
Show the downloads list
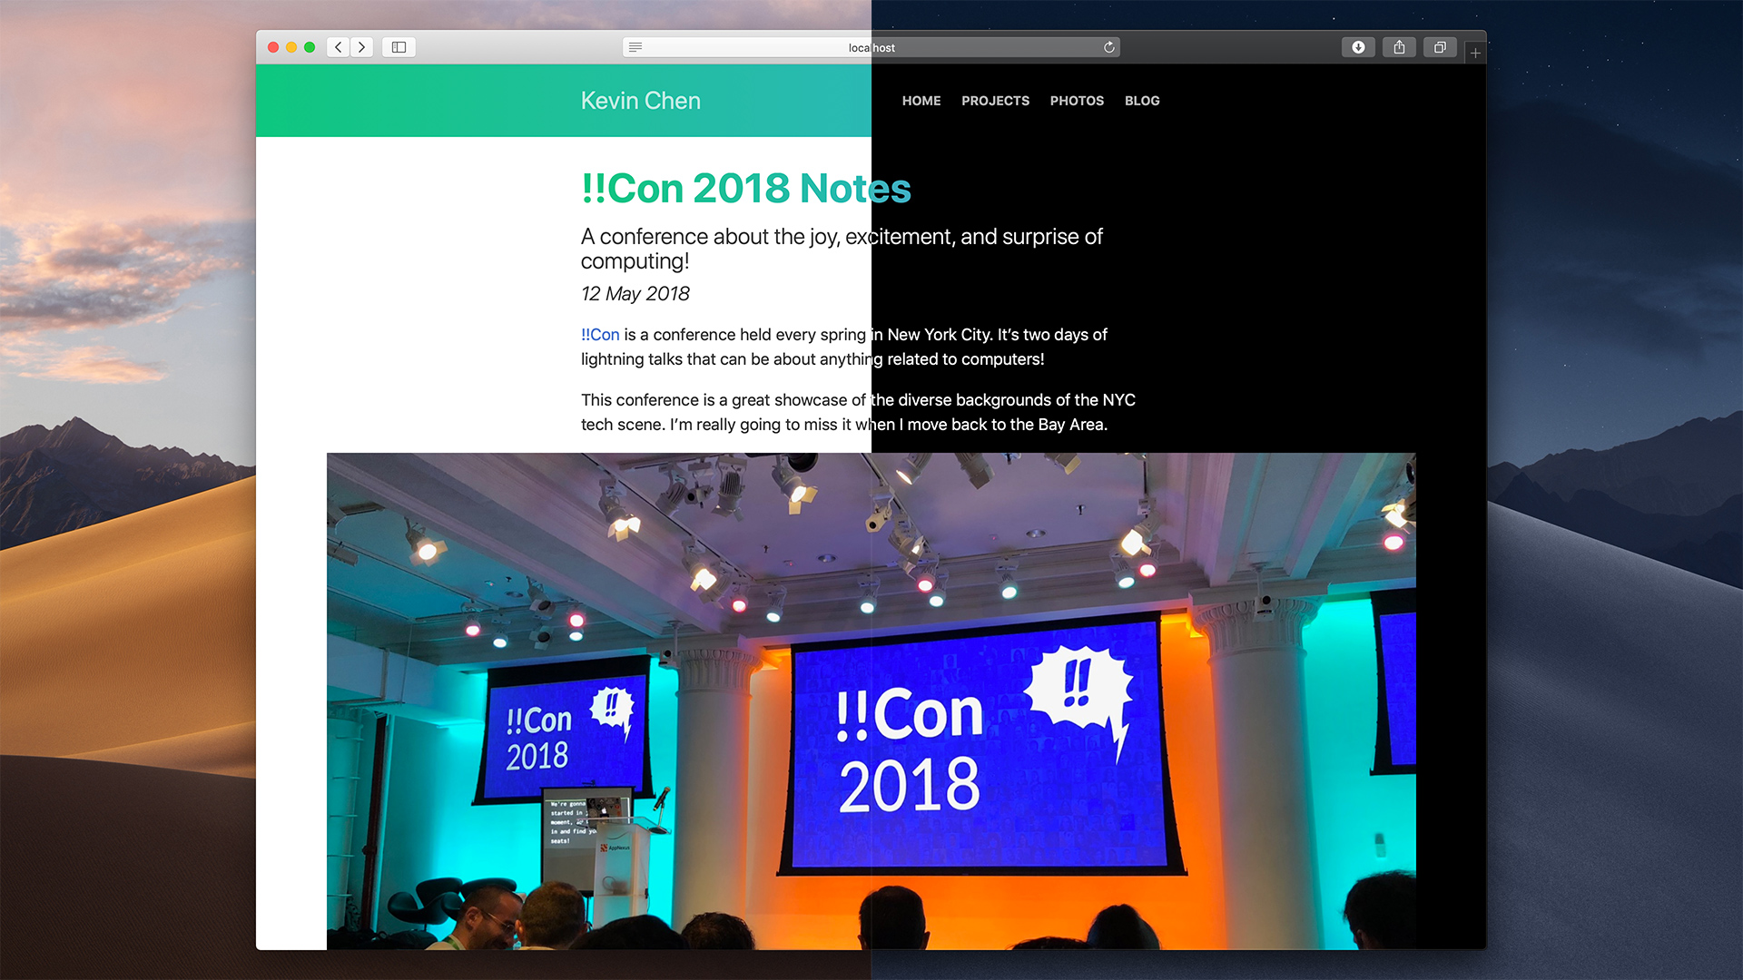tap(1358, 46)
